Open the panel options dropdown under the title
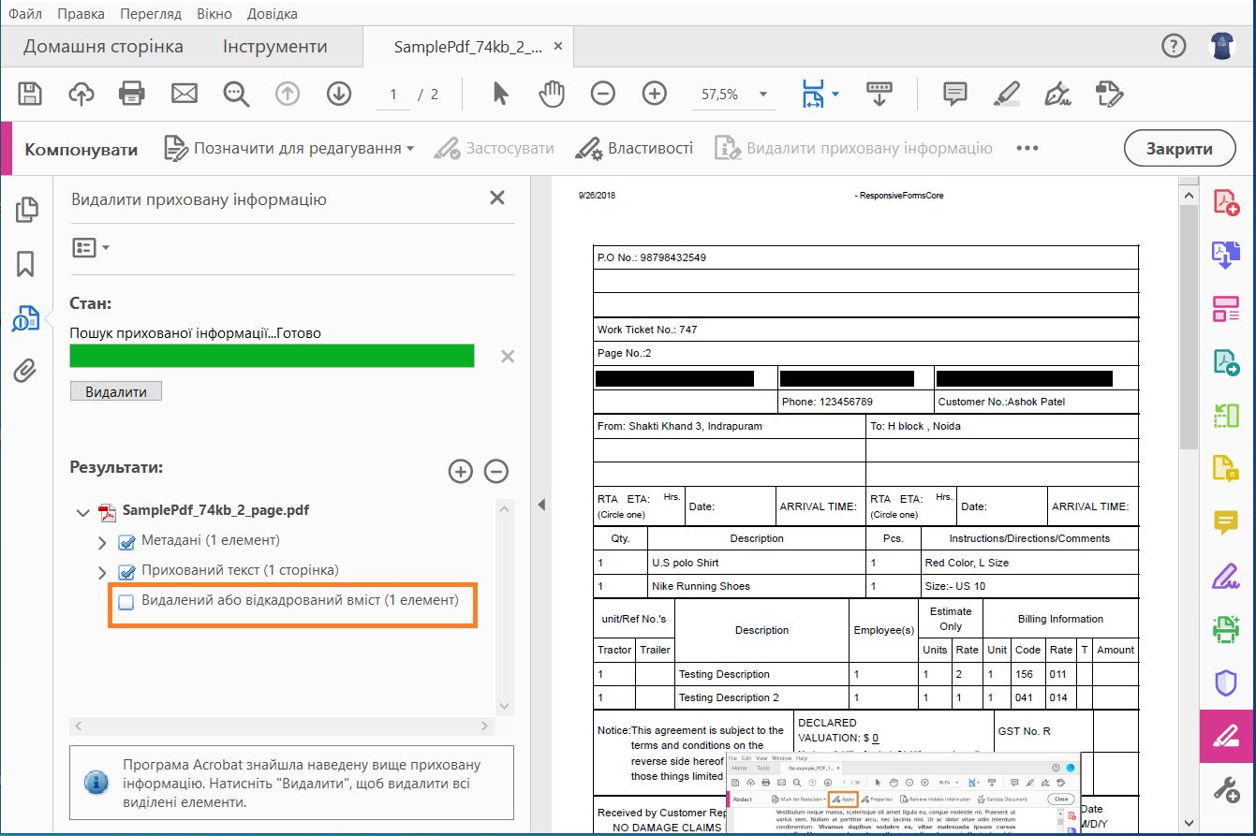 (x=91, y=248)
